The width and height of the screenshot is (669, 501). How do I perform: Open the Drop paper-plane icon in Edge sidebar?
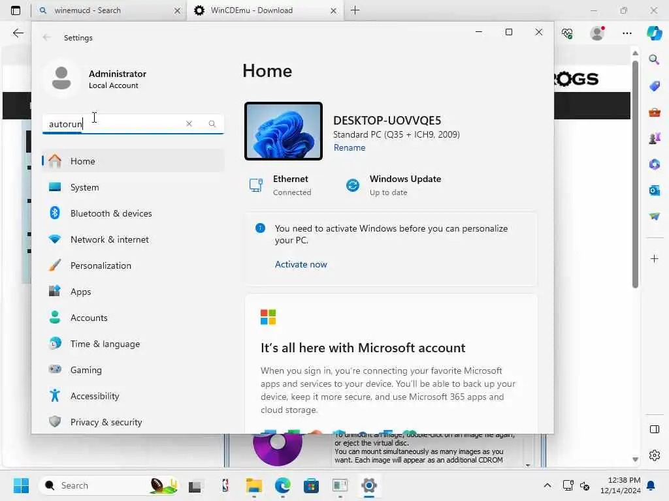pyautogui.click(x=654, y=216)
